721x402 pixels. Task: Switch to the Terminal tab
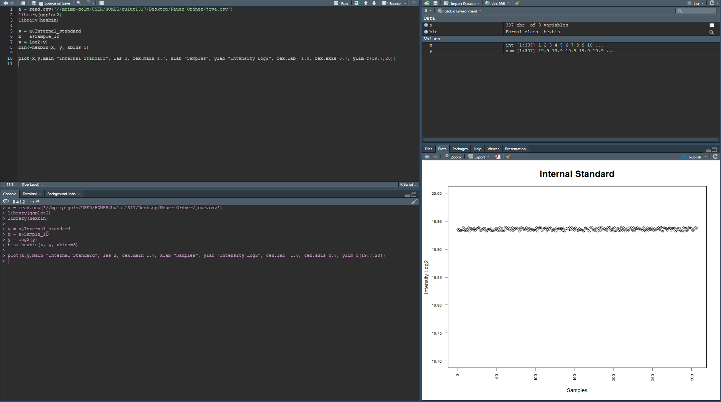[29, 194]
